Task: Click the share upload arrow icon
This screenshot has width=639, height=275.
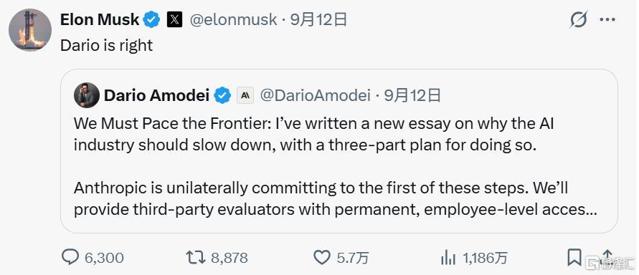Action: 607,258
